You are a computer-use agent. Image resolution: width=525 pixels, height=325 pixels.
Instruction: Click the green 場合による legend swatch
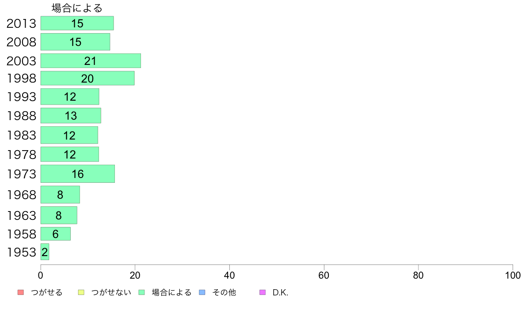click(x=141, y=292)
